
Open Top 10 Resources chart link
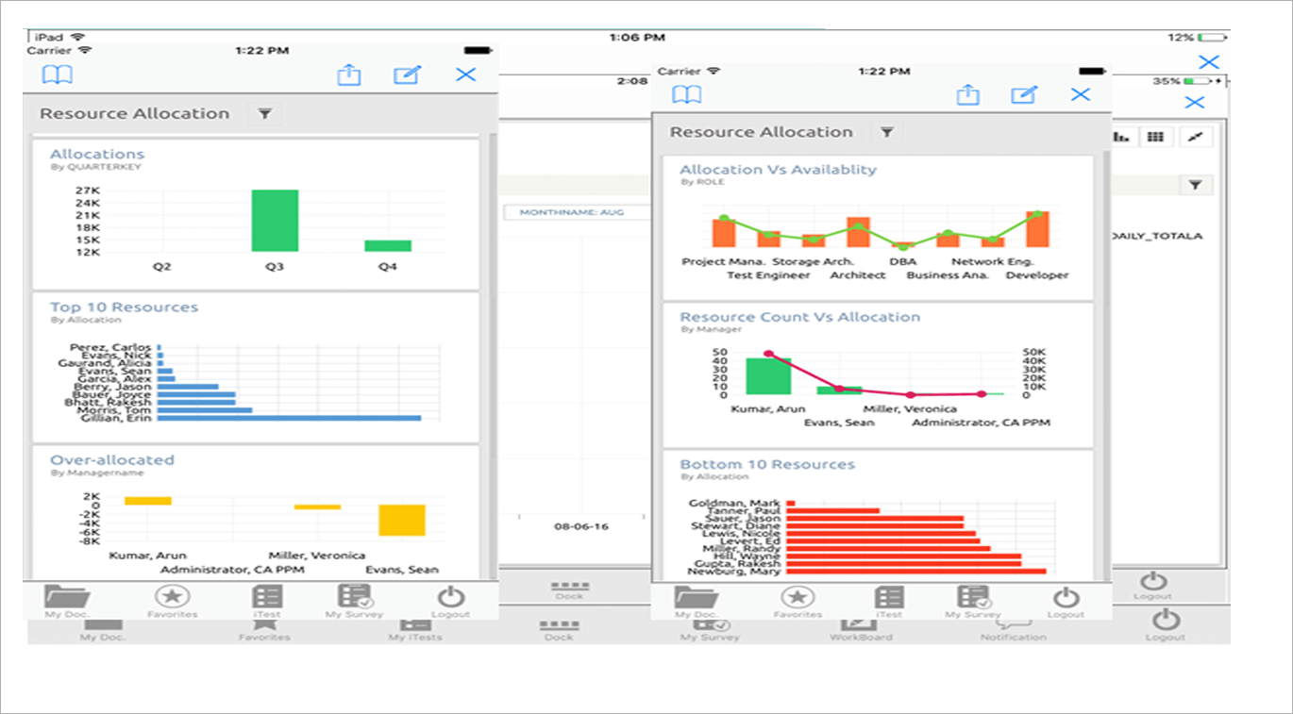[x=125, y=307]
